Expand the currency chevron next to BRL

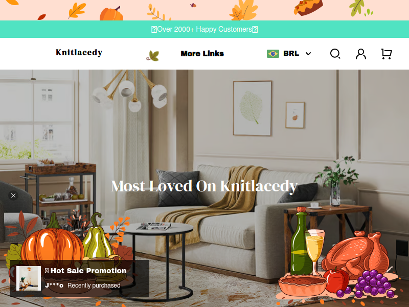click(308, 54)
